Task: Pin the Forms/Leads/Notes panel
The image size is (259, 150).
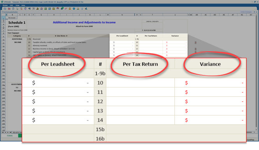Action: click(x=254, y=12)
